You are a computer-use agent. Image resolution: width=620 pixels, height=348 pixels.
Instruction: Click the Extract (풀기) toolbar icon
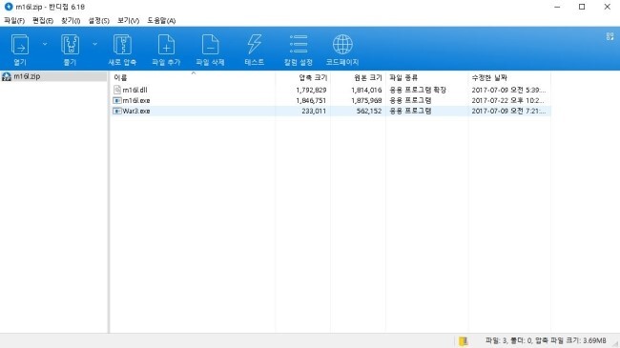point(70,45)
